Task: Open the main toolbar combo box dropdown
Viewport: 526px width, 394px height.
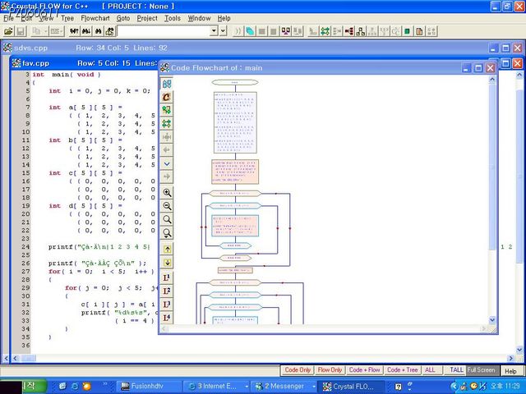Action: coord(214,31)
